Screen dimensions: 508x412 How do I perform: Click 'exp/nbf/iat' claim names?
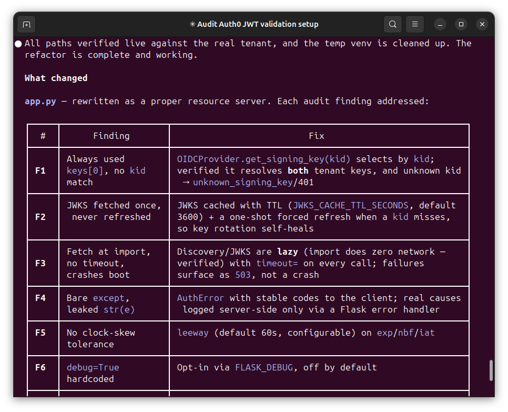[x=405, y=333]
